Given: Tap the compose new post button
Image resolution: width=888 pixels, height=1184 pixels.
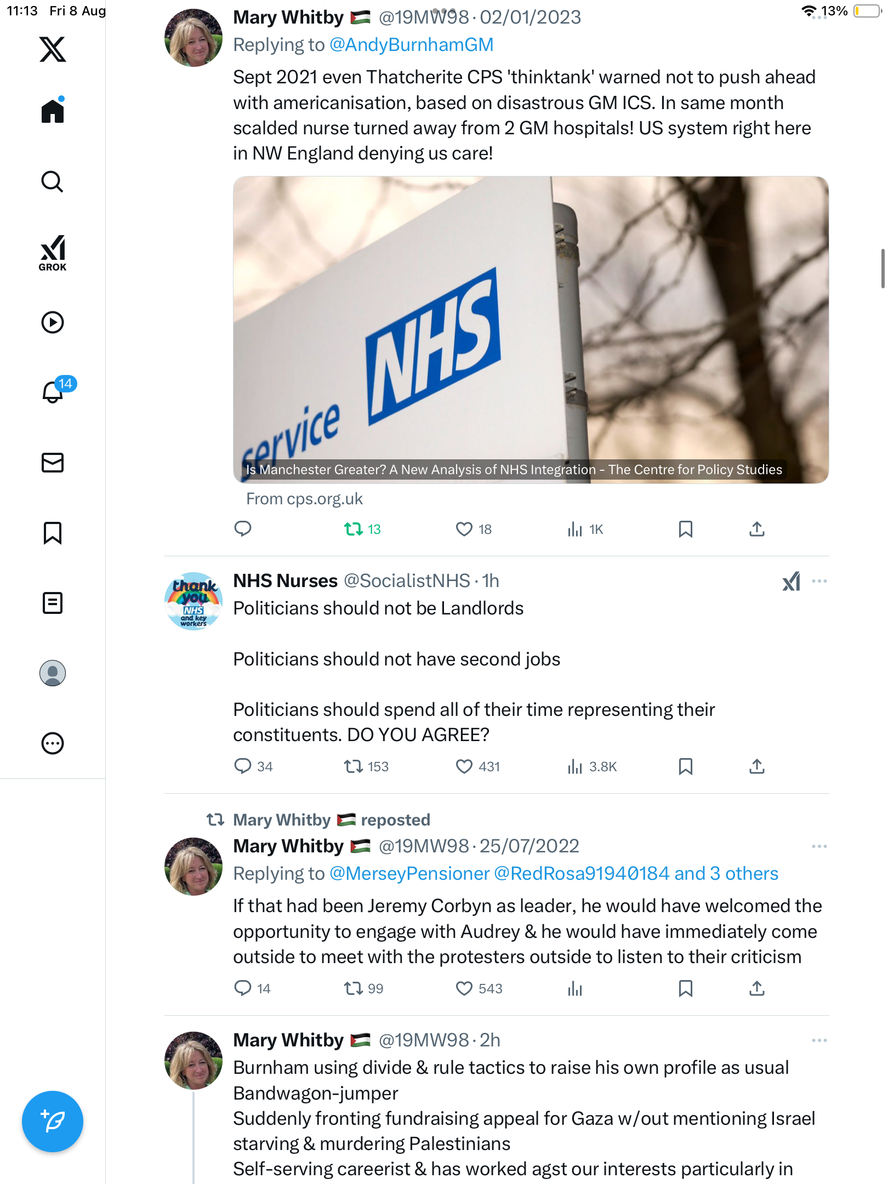Looking at the screenshot, I should click(x=53, y=1122).
